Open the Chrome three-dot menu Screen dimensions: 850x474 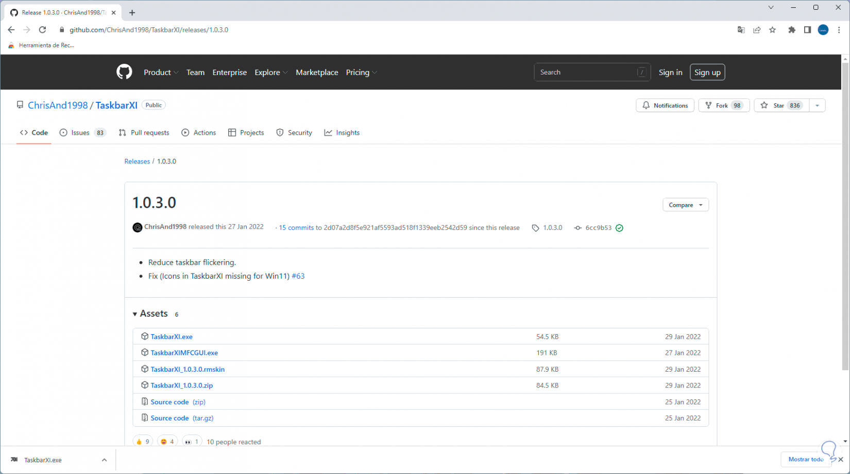pyautogui.click(x=839, y=30)
